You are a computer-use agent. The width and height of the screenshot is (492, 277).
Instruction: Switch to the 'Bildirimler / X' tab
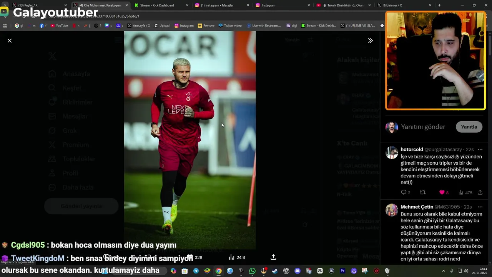tap(404, 5)
